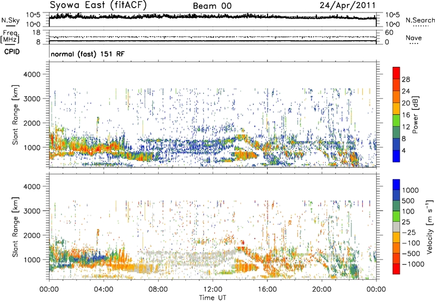Click the dotted Nave line in frequency panel
This screenshot has height=301, width=435.
(213, 37)
